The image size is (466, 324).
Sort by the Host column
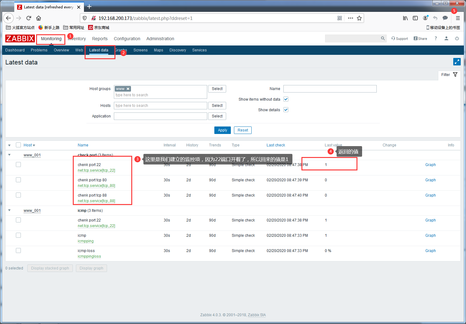click(x=29, y=145)
